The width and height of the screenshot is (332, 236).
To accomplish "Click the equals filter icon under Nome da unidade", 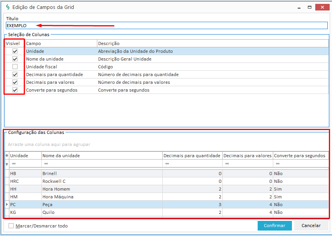I will [x=46, y=164].
